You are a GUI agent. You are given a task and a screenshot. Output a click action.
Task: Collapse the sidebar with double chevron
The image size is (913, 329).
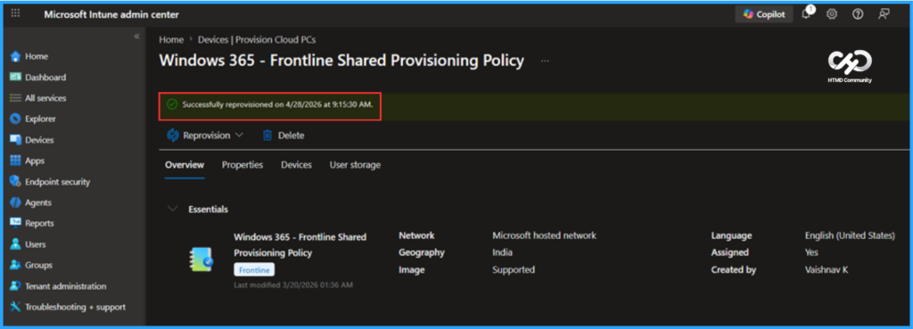pyautogui.click(x=136, y=36)
